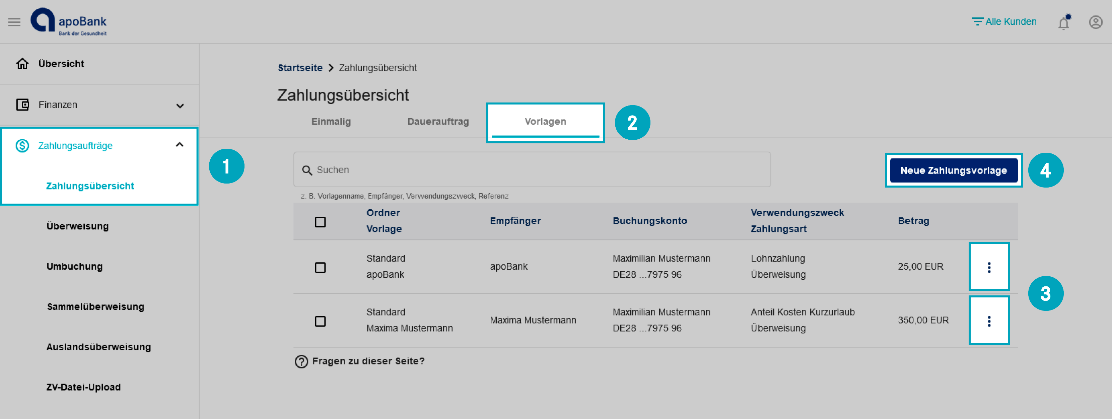Open Umbuchung in the sidebar
Image resolution: width=1112 pixels, height=419 pixels.
coord(75,266)
